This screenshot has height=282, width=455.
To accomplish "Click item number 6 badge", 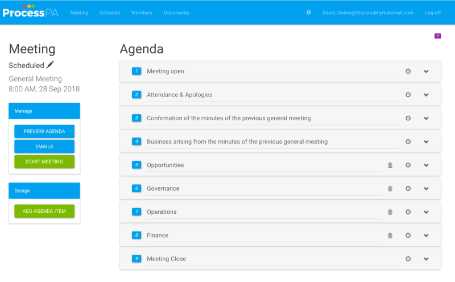I will click(x=136, y=188).
